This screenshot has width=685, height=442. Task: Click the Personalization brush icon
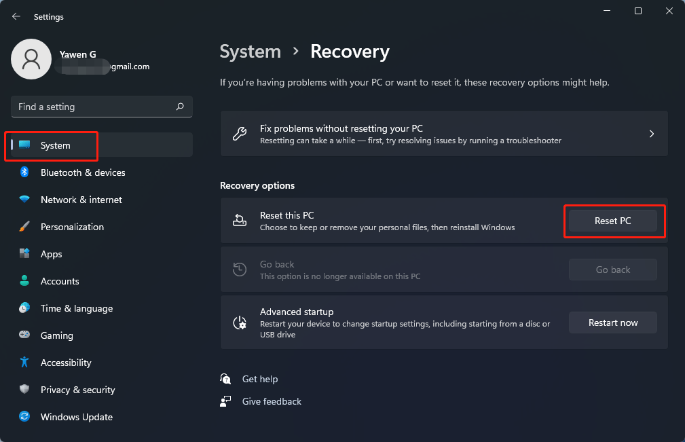(24, 227)
